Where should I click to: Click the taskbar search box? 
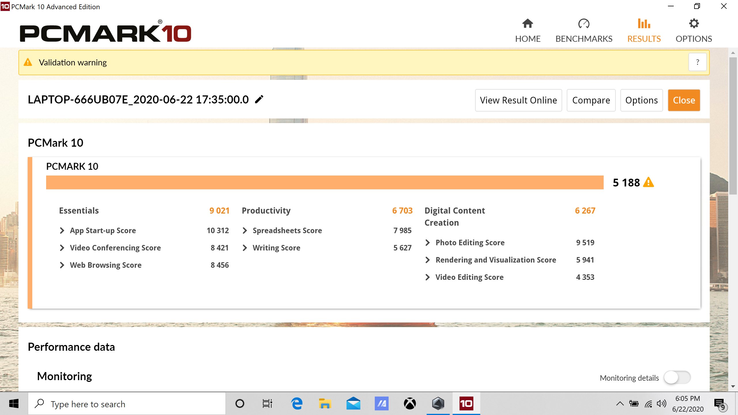(127, 404)
